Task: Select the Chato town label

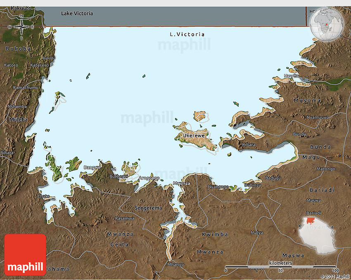Action: click(x=43, y=196)
